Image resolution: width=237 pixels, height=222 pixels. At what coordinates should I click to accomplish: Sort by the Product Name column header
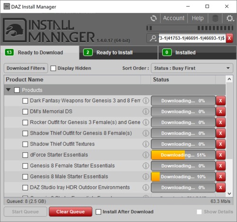(73, 80)
